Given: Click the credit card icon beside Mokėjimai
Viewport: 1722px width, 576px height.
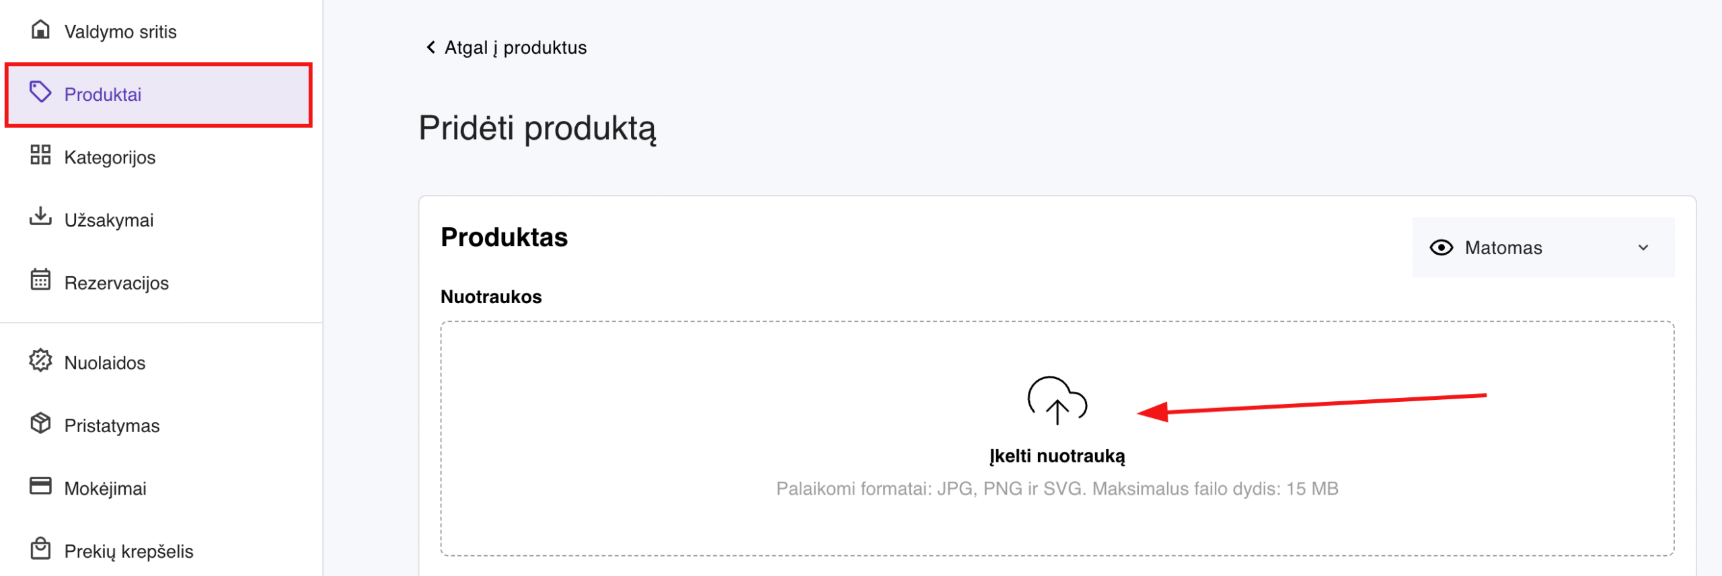Looking at the screenshot, I should [40, 486].
